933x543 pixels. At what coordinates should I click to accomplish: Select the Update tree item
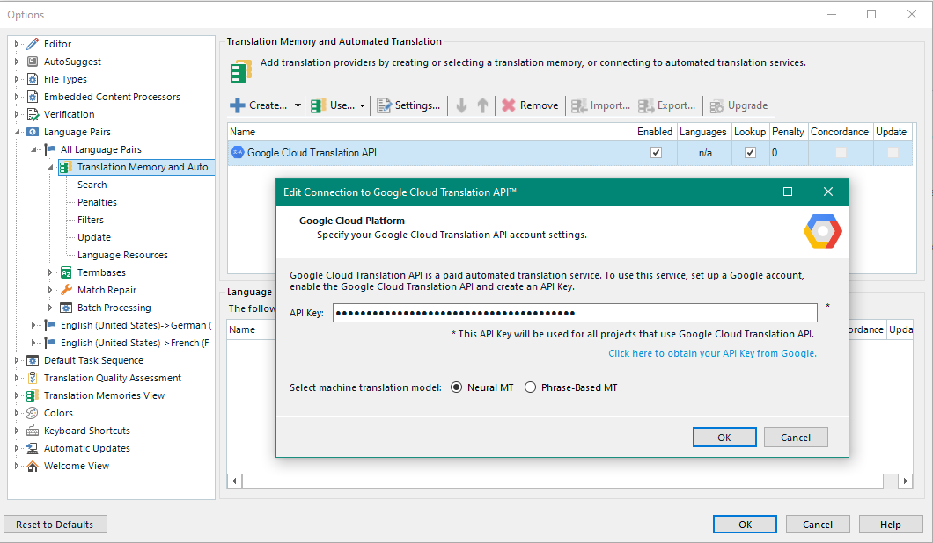coord(94,237)
